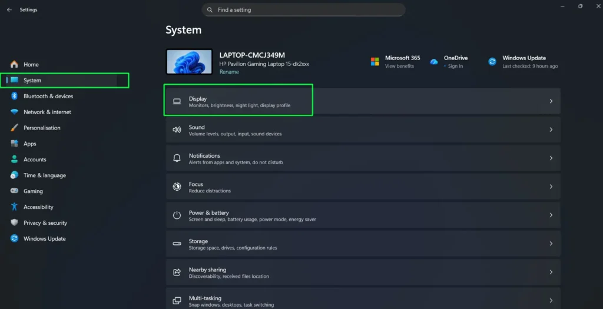Image resolution: width=603 pixels, height=309 pixels.
Task: Click the Privacy & security shield icon
Action: point(14,222)
